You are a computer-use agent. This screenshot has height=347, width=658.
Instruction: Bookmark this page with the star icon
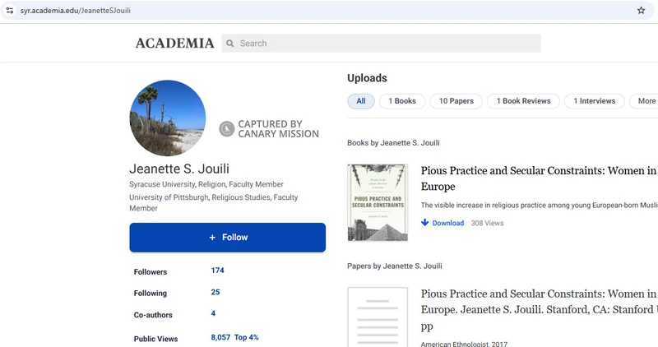pos(641,11)
